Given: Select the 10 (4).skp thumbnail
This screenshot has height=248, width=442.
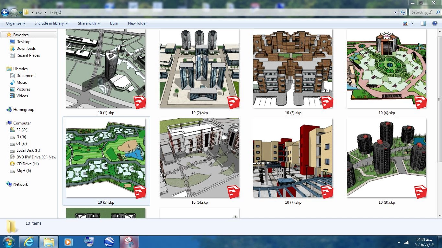Looking at the screenshot, I should pyautogui.click(x=386, y=69).
